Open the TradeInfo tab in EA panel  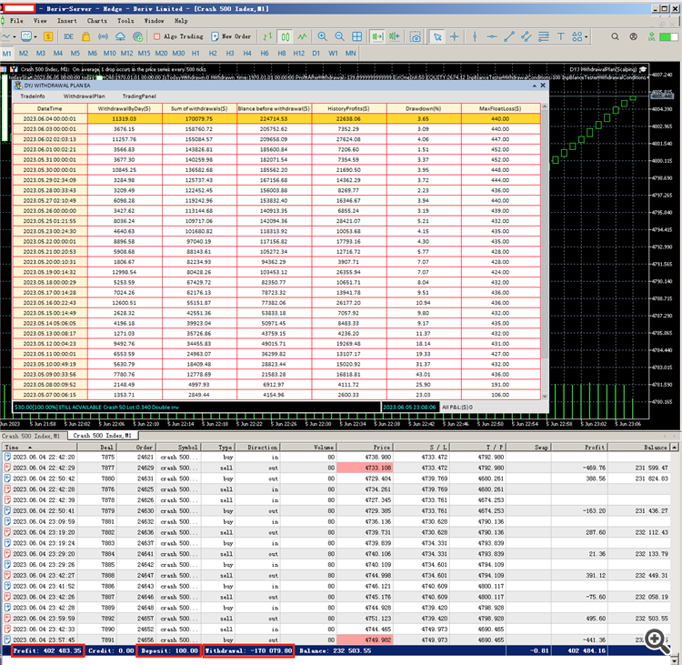tap(33, 96)
